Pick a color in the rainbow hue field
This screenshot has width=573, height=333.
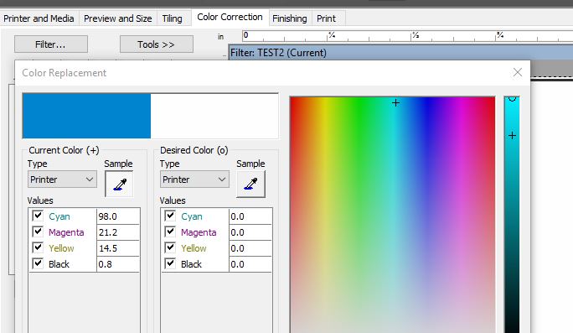[393, 215]
